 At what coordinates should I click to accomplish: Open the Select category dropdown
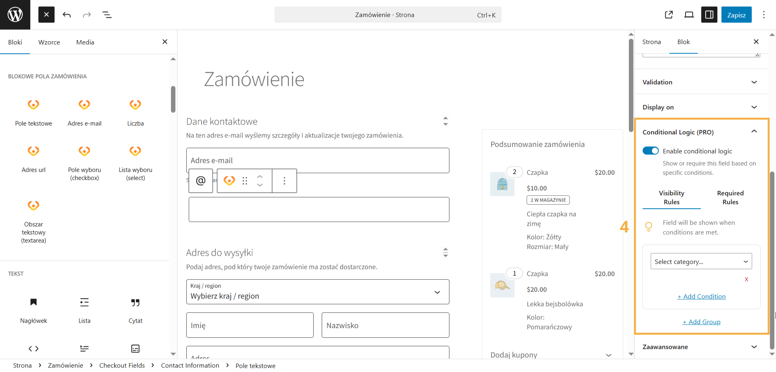pos(701,261)
